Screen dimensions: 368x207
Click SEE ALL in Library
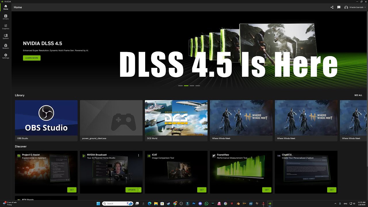tap(358, 95)
